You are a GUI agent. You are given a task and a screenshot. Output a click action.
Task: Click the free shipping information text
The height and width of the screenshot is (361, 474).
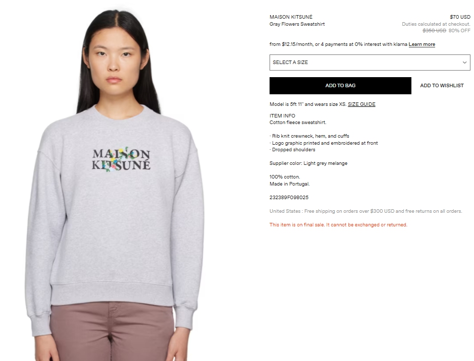point(366,211)
